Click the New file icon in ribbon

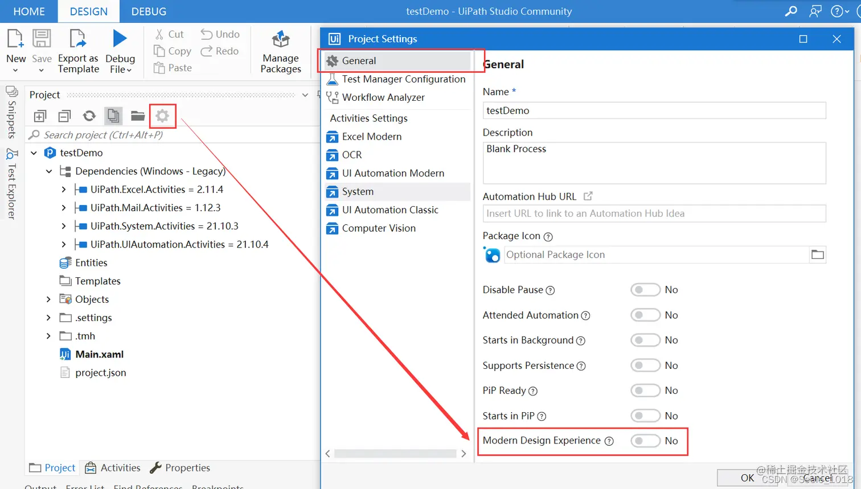[x=15, y=39]
